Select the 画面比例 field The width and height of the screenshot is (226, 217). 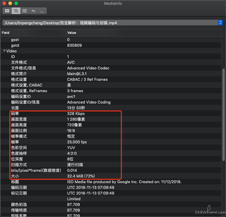19,131
